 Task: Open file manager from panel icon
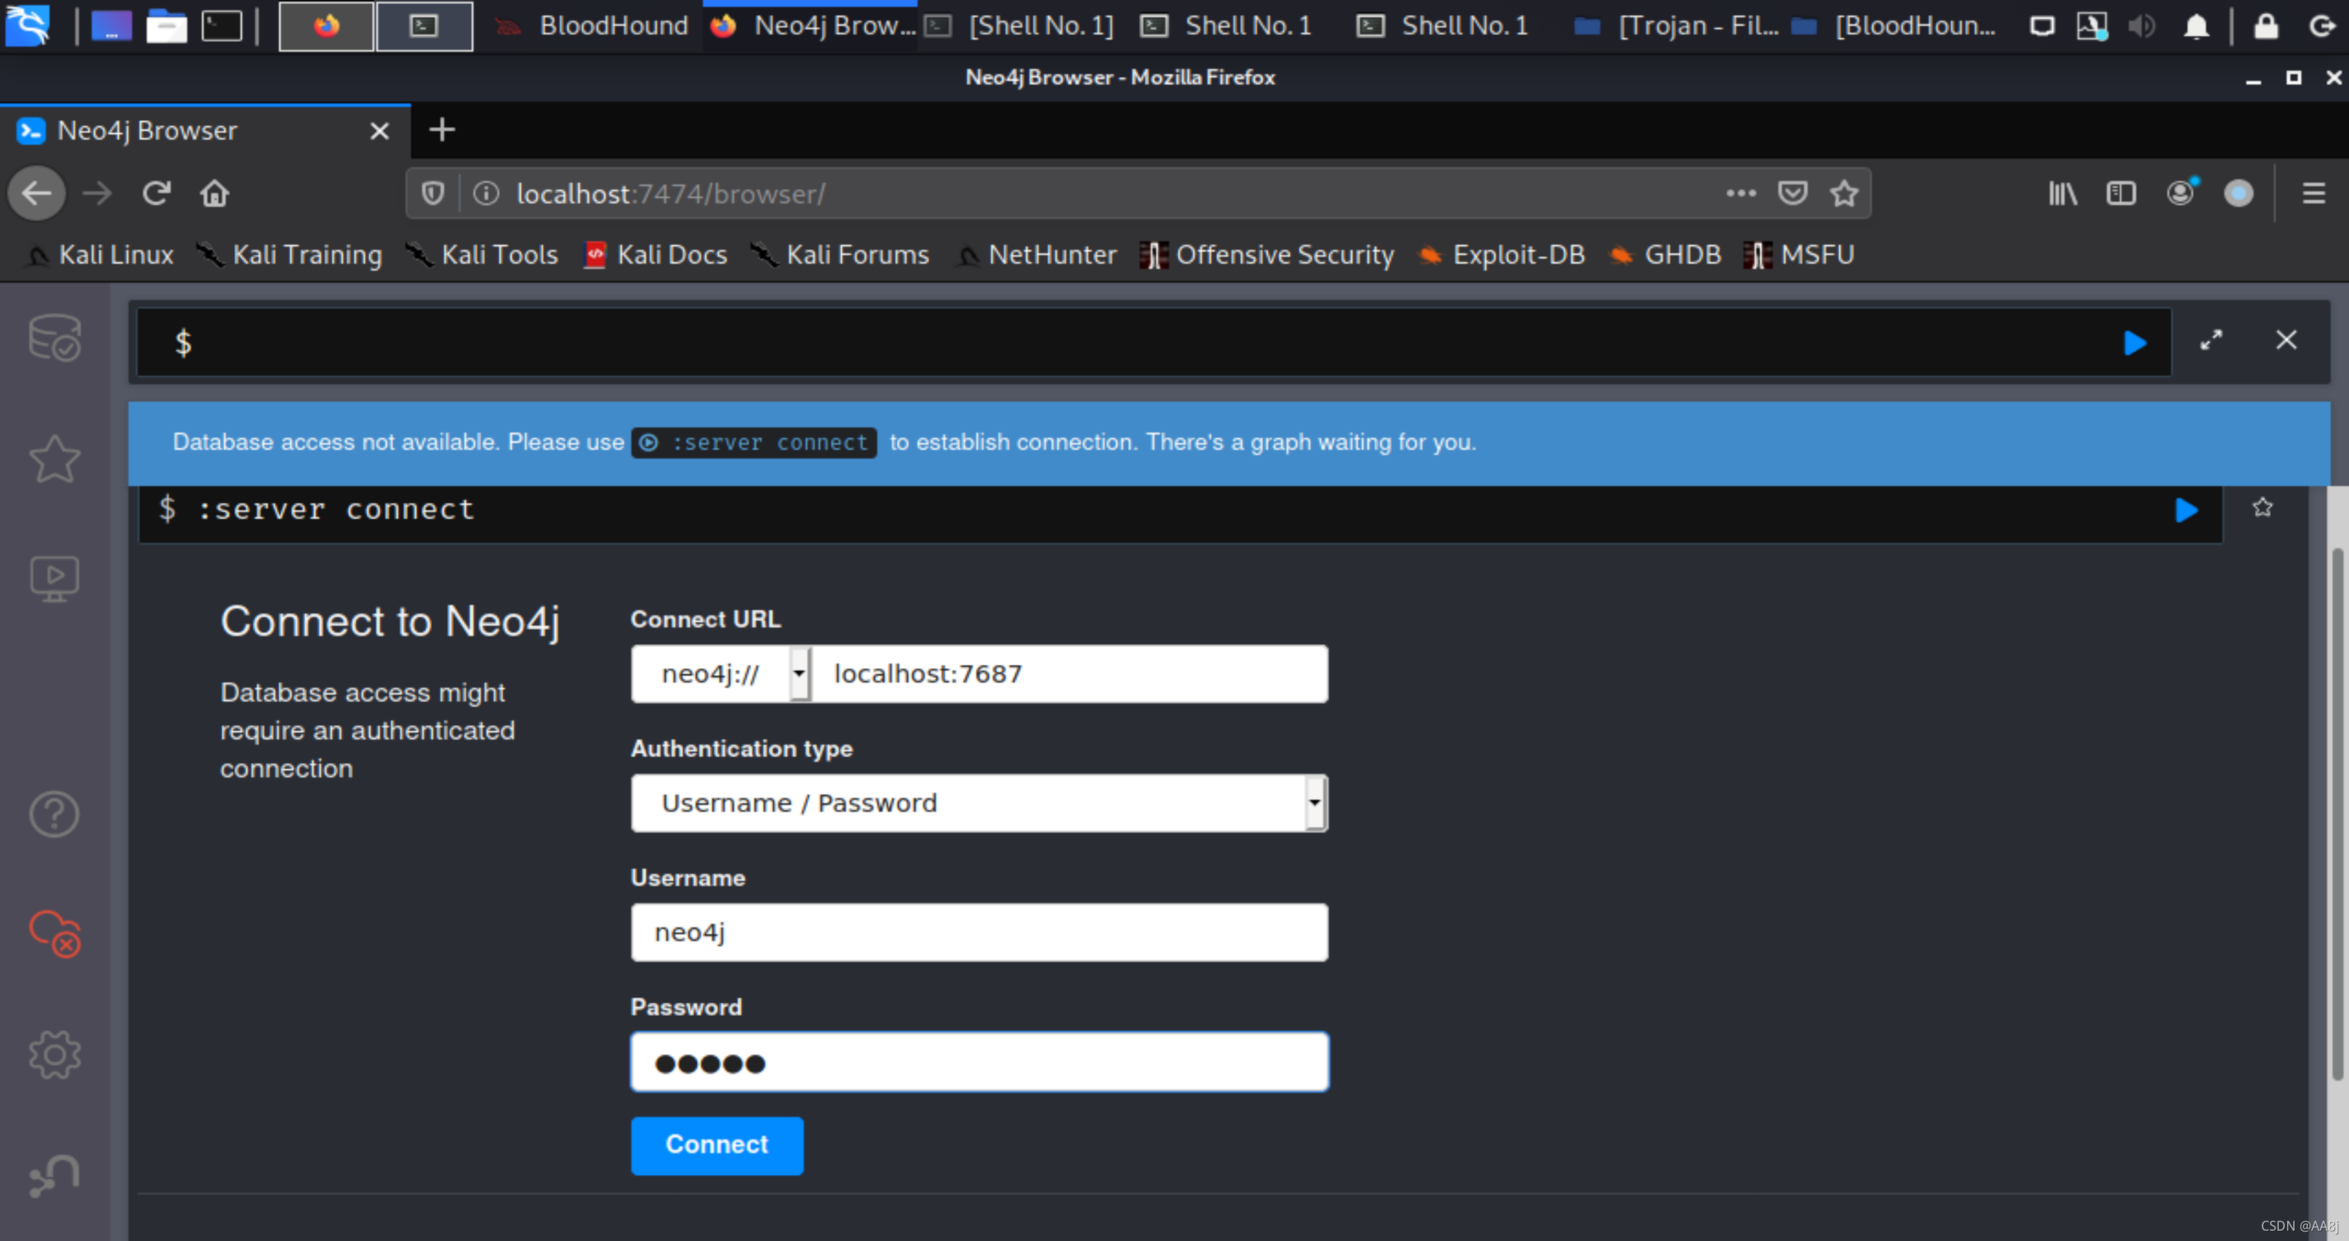(x=166, y=25)
